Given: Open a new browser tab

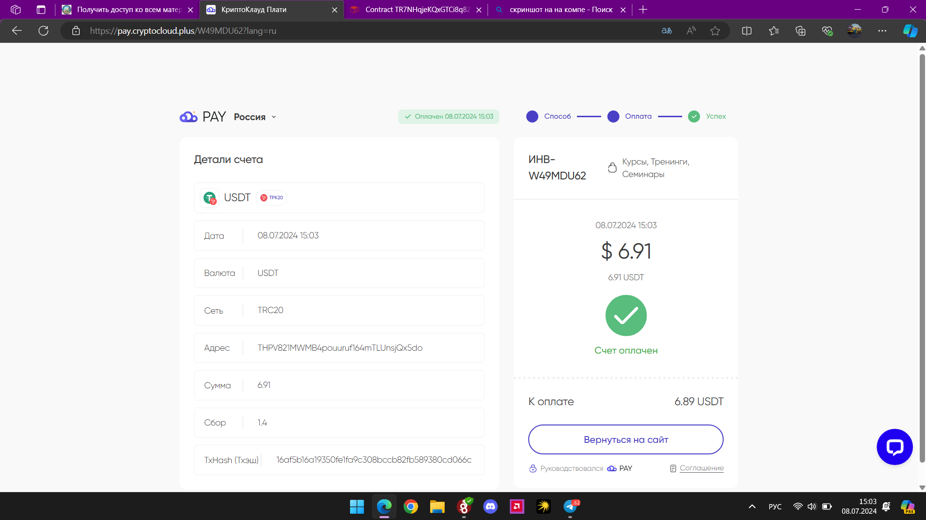Looking at the screenshot, I should pos(643,10).
